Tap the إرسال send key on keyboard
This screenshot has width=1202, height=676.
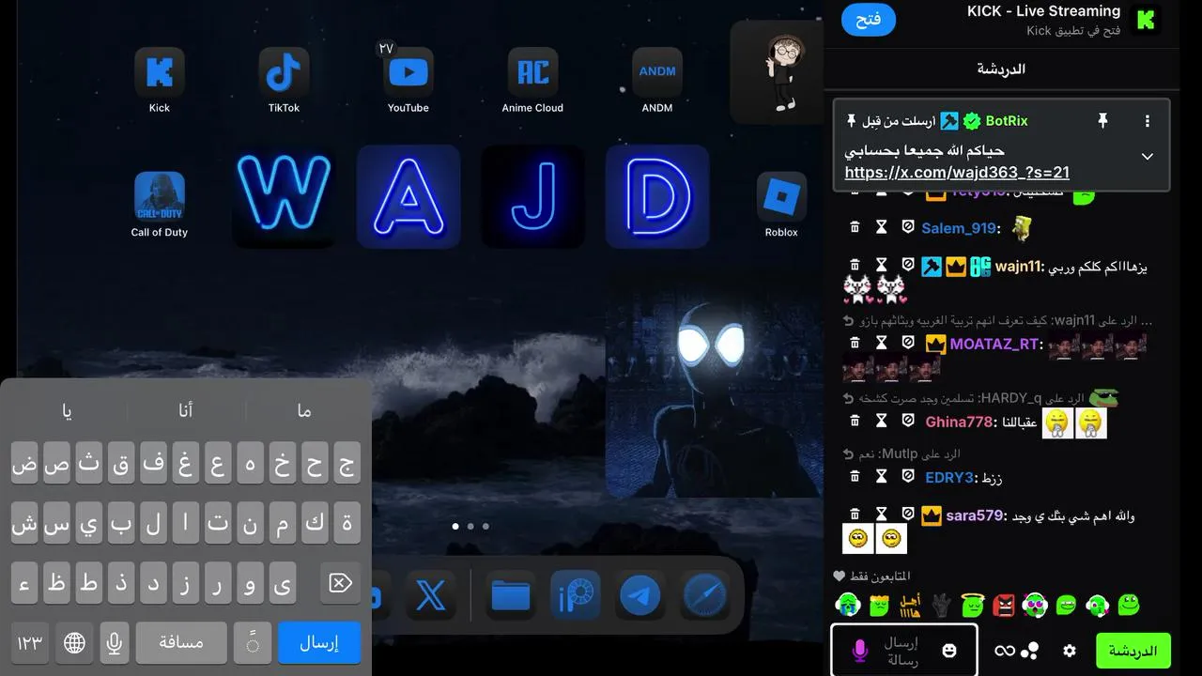coord(319,643)
